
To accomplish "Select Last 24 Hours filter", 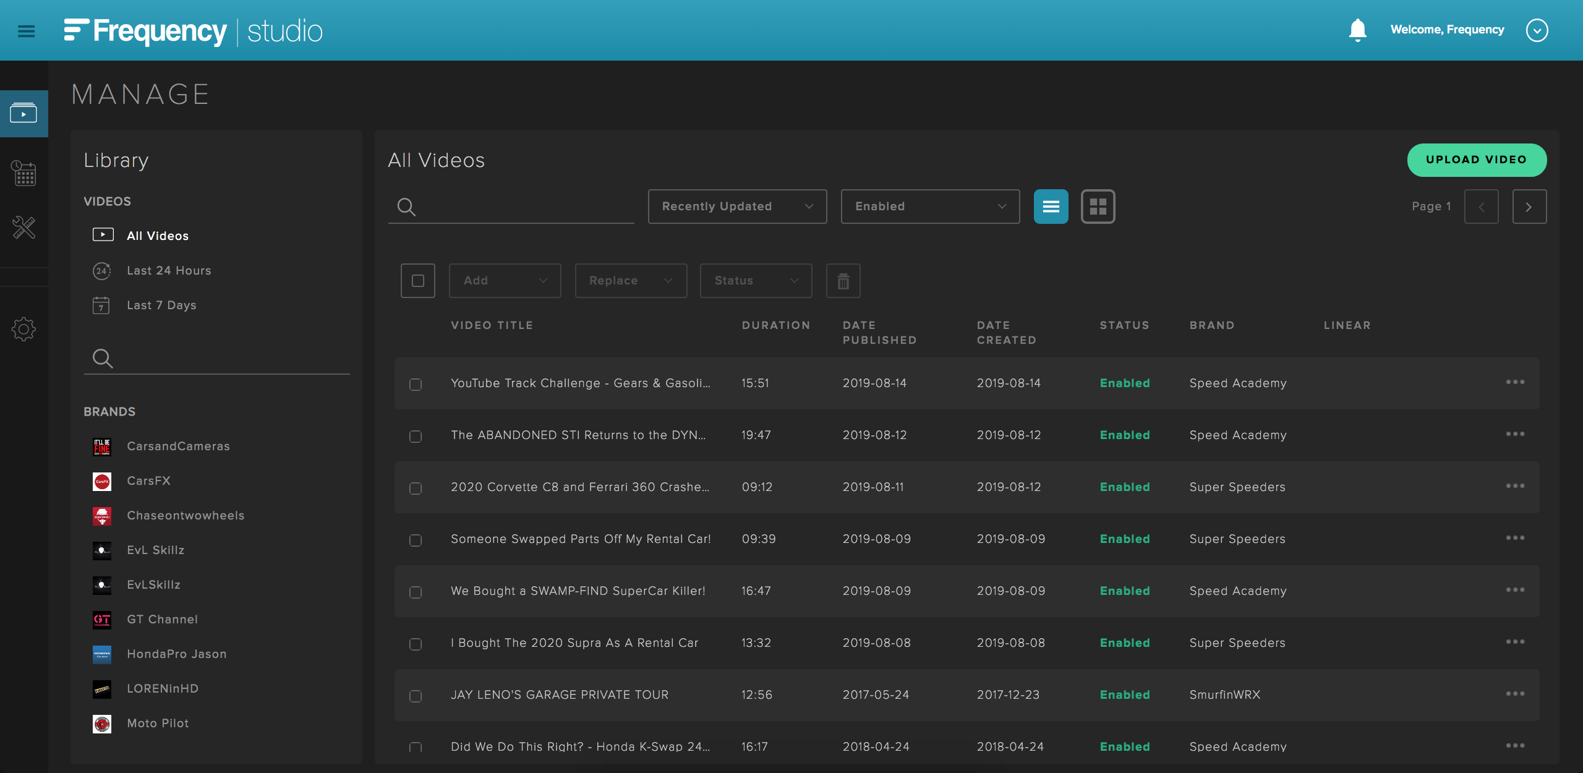I will (169, 270).
